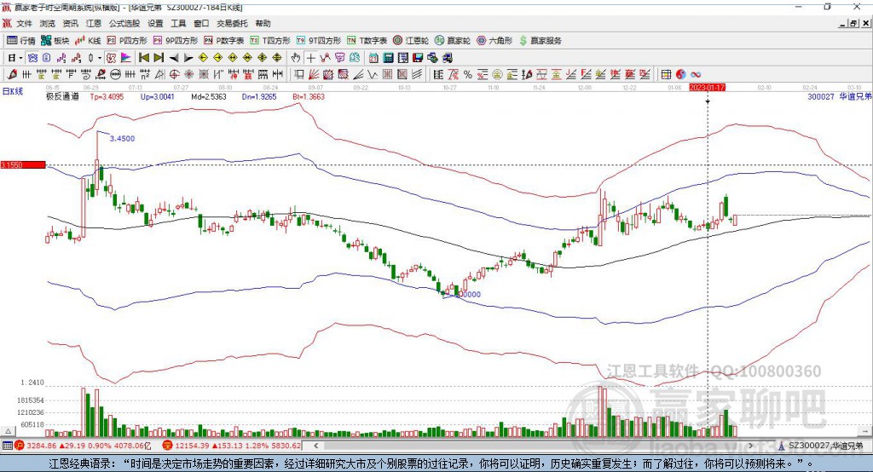The height and width of the screenshot is (472, 873).
Task: Open the 浏览 menu
Action: (48, 23)
